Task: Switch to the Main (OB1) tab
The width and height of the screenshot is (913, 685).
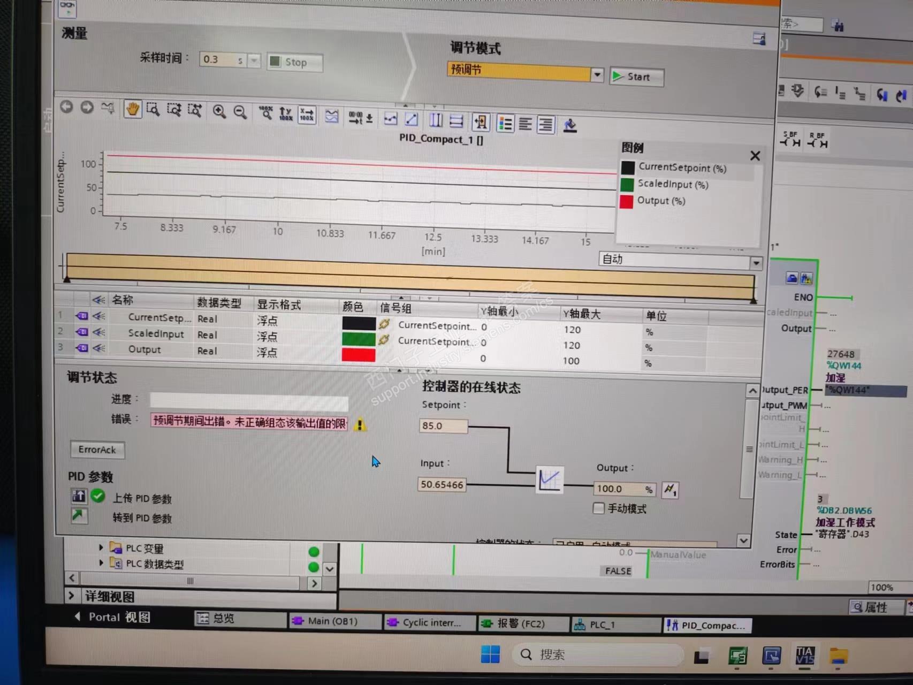Action: [335, 621]
